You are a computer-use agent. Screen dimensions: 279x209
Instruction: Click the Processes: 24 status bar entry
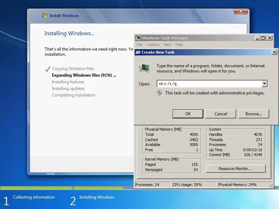coord(153,185)
